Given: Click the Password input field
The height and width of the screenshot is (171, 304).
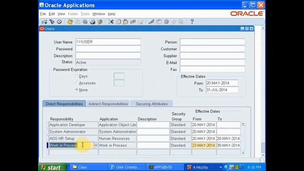Looking at the screenshot, I should (x=108, y=49).
